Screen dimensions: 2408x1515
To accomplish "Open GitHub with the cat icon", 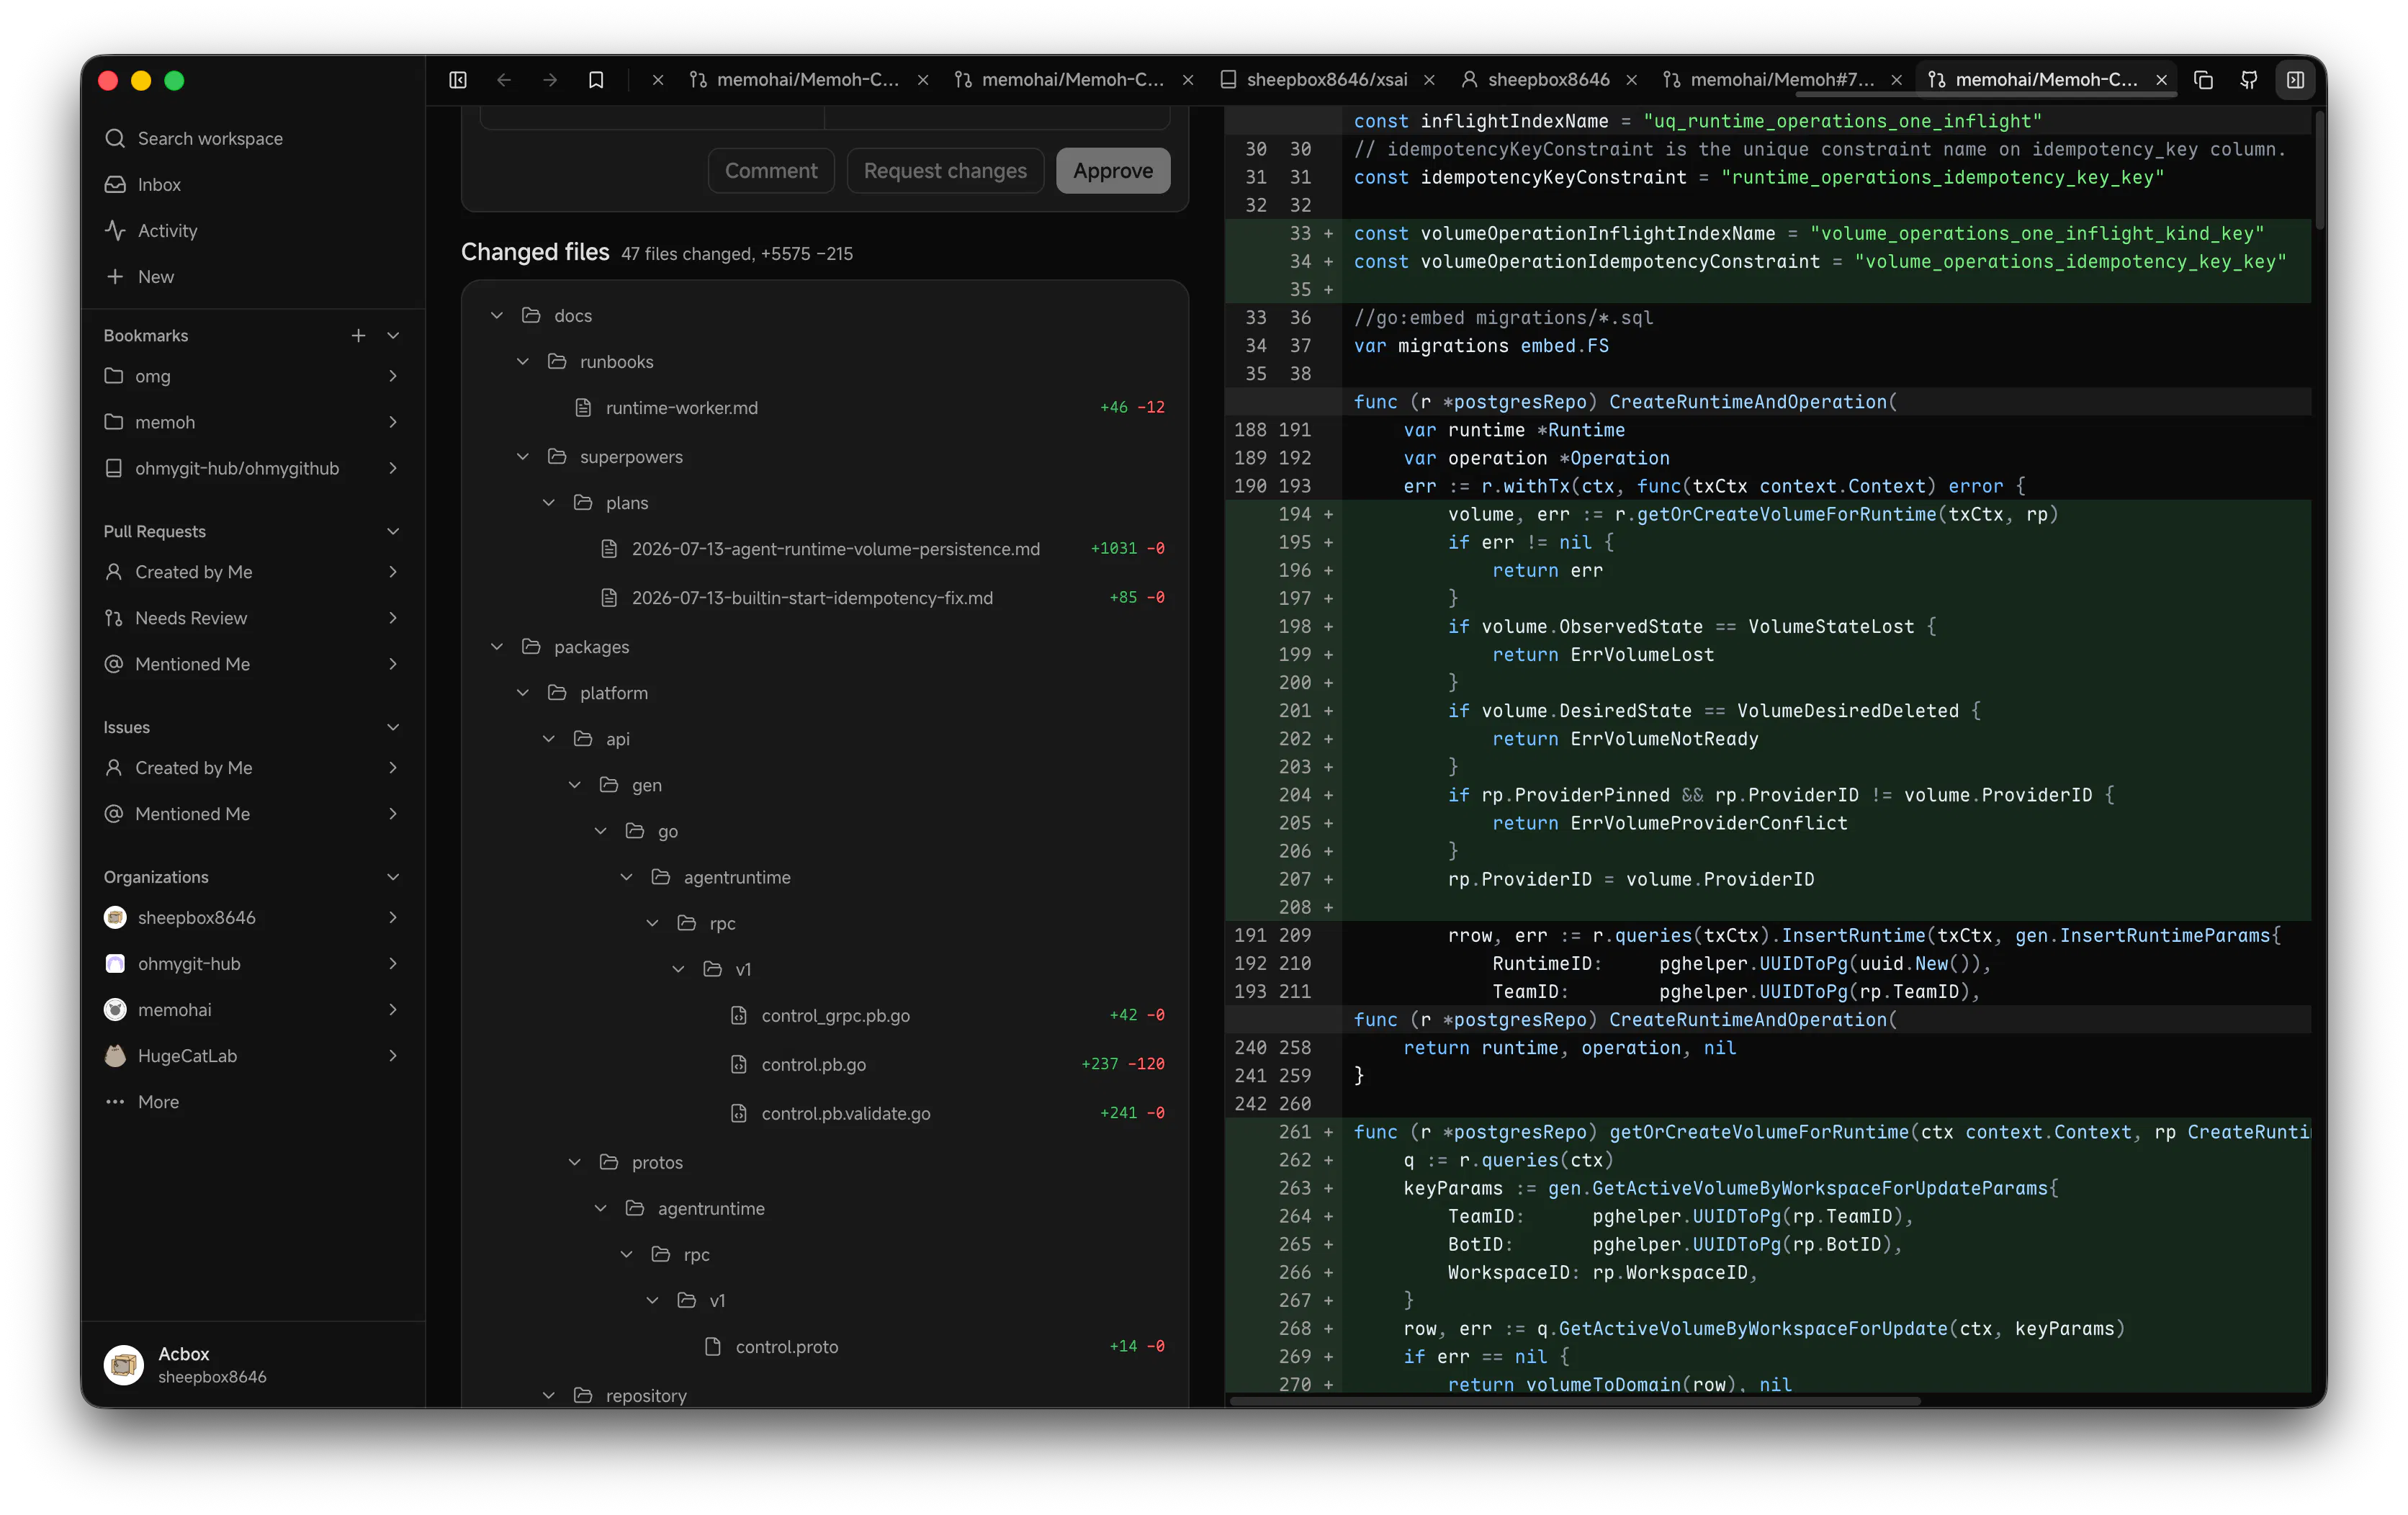I will [2249, 80].
